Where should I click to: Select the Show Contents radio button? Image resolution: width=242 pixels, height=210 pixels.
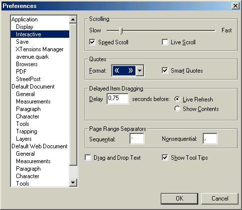[177, 108]
